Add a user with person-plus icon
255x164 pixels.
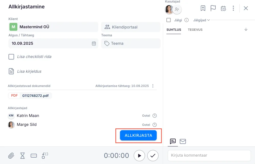[x=177, y=10]
